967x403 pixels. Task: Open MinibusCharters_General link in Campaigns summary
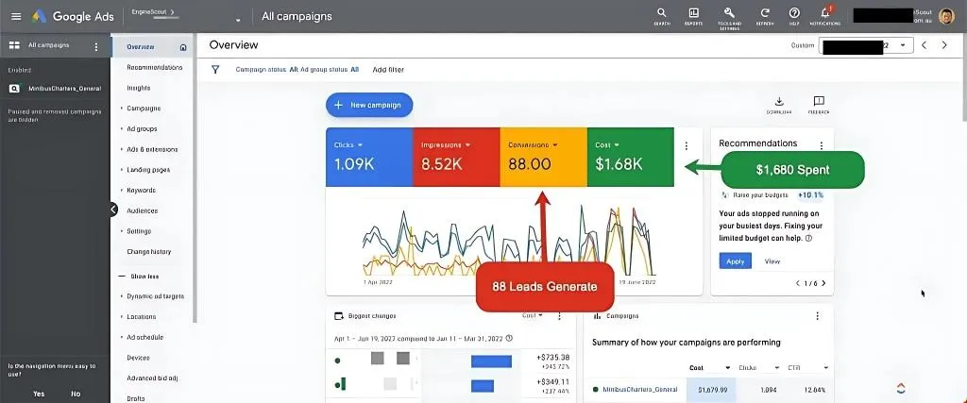point(639,390)
